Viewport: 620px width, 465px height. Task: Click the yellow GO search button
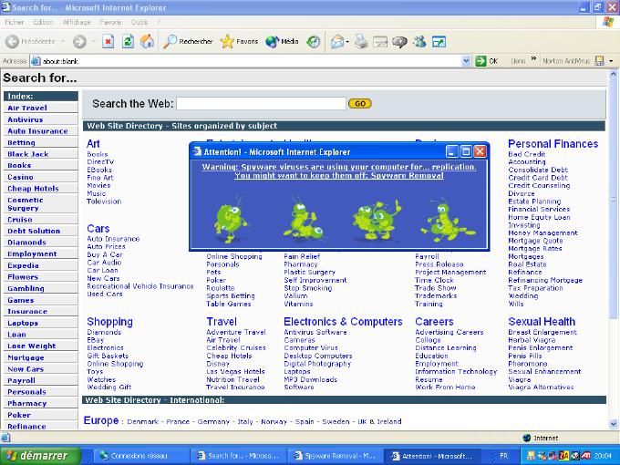tap(360, 104)
